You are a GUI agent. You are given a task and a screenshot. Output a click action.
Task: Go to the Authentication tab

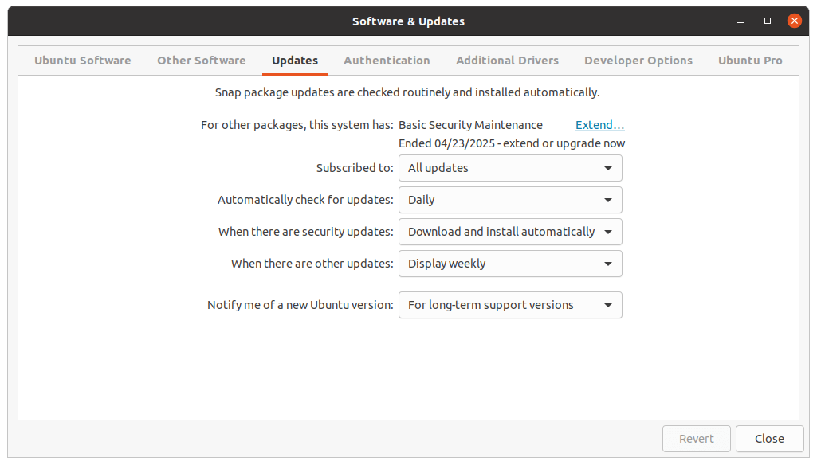click(387, 60)
